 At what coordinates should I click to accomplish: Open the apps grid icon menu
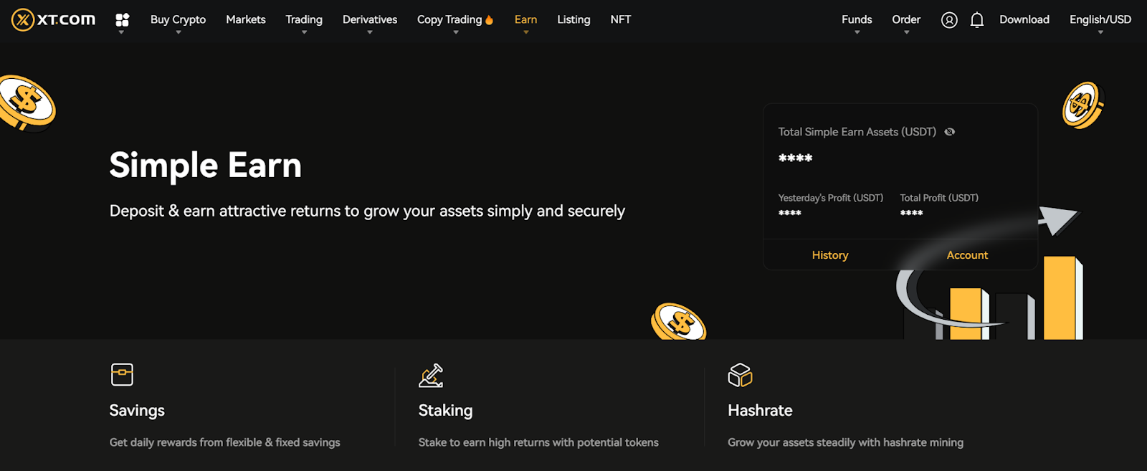click(122, 20)
